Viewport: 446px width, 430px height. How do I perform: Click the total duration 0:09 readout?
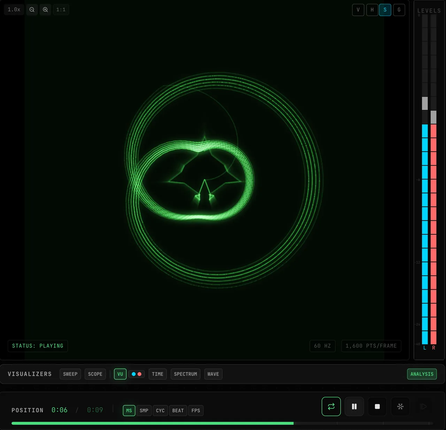95,410
